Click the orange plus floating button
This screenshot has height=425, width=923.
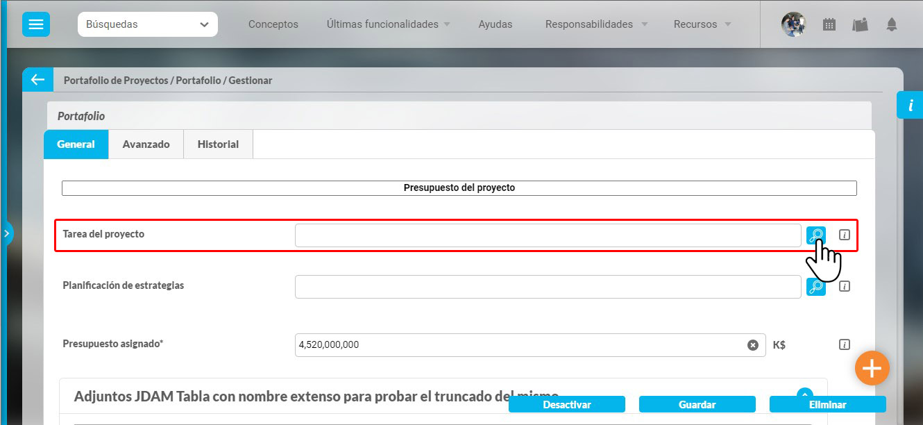tap(872, 368)
